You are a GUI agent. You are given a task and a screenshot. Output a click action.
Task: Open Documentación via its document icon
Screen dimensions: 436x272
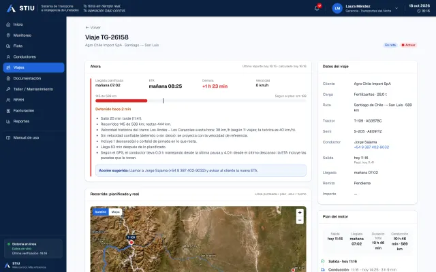(8, 78)
